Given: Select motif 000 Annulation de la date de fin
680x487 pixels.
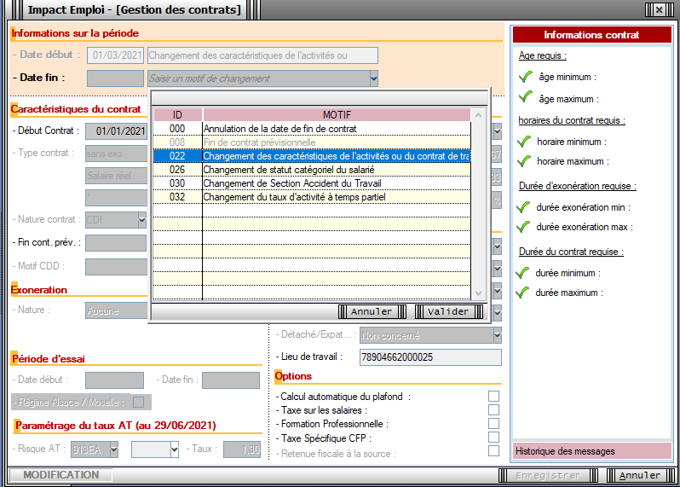Looking at the screenshot, I should click(x=312, y=129).
